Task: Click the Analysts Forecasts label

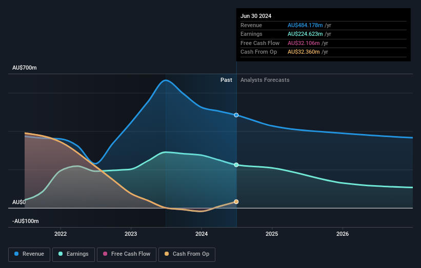Action: point(265,80)
